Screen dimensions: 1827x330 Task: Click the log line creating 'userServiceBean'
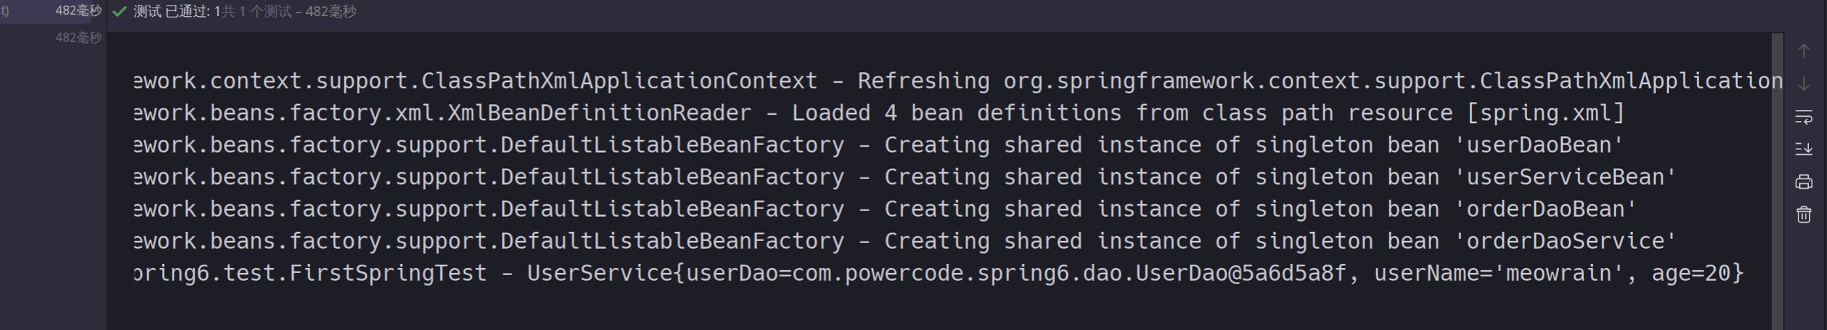(x=851, y=177)
